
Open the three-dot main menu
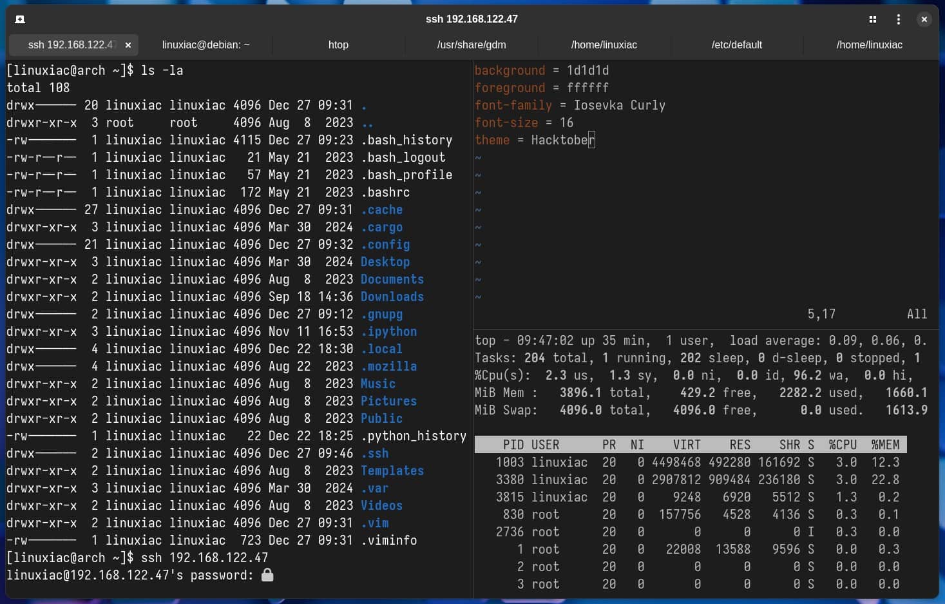[899, 19]
